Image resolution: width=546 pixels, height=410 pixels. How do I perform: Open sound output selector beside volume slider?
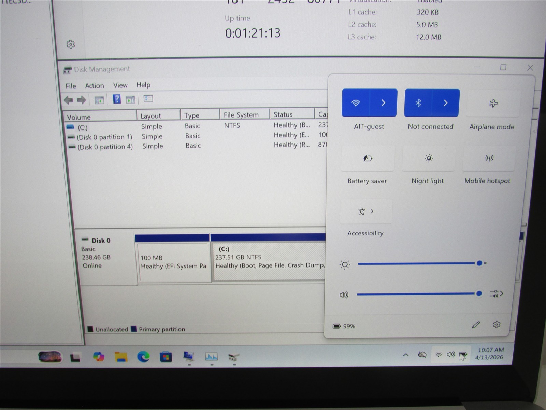497,293
